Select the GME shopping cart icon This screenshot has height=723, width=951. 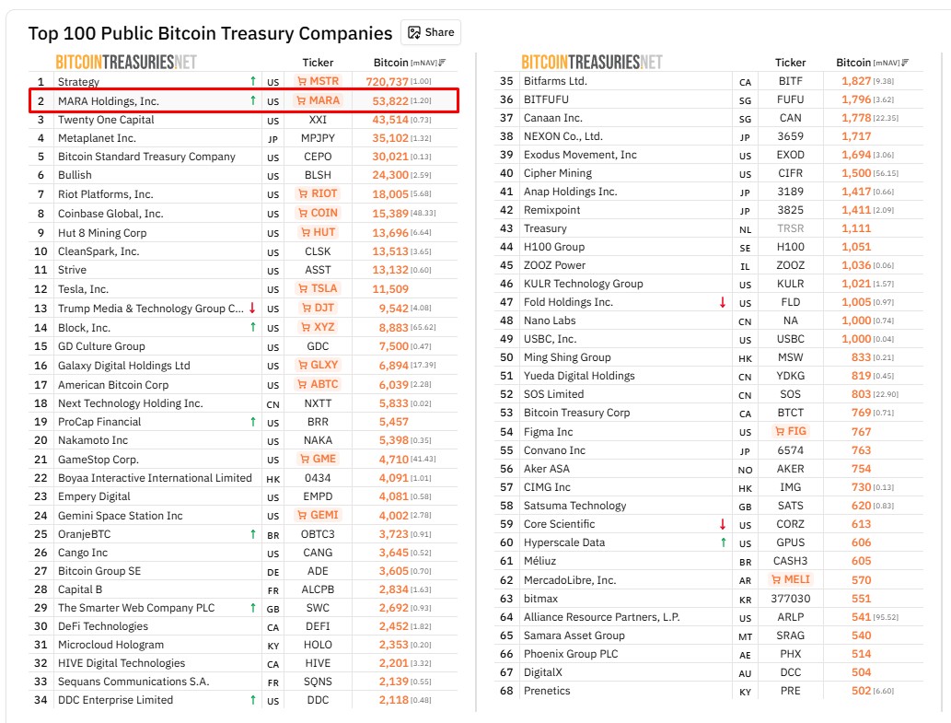(304, 459)
